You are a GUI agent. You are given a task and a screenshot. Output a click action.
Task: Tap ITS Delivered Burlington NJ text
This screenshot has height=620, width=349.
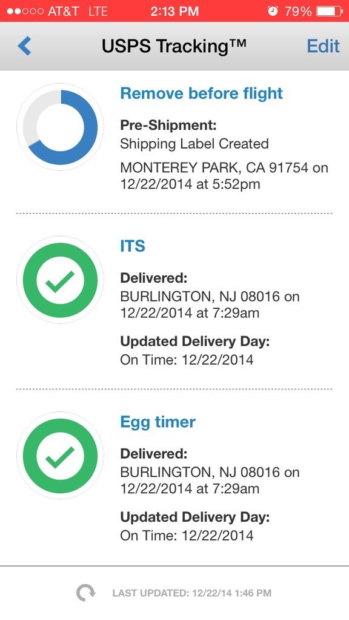click(x=210, y=305)
